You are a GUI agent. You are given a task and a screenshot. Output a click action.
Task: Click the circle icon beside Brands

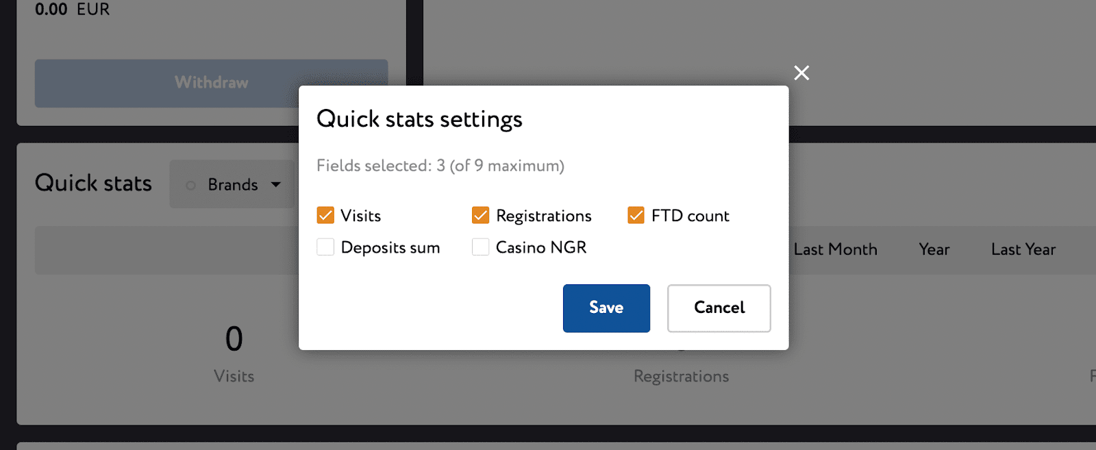(191, 186)
